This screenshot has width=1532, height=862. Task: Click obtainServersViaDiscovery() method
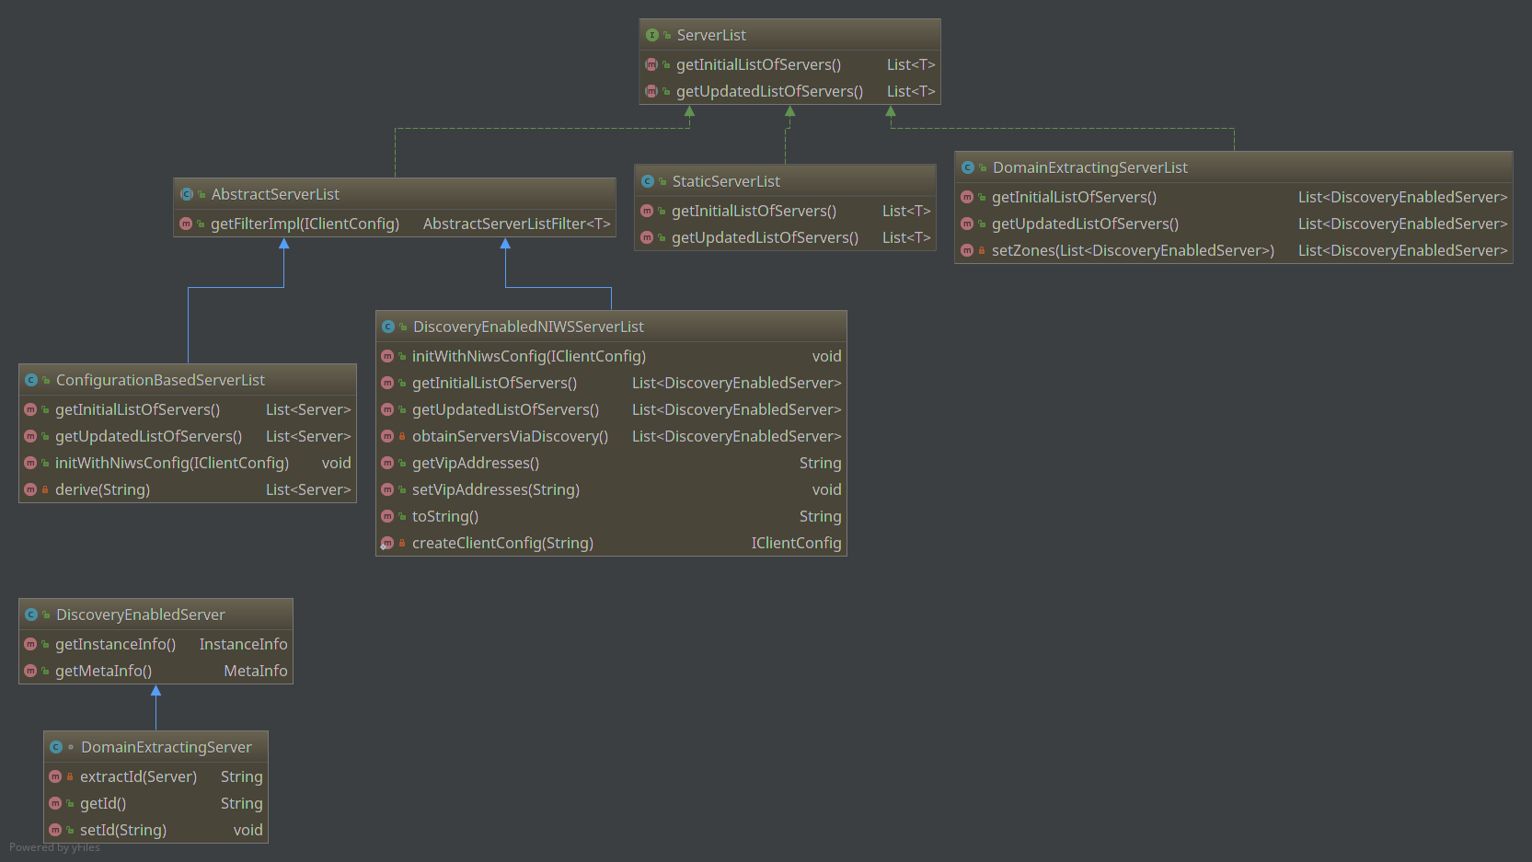pyautogui.click(x=510, y=436)
